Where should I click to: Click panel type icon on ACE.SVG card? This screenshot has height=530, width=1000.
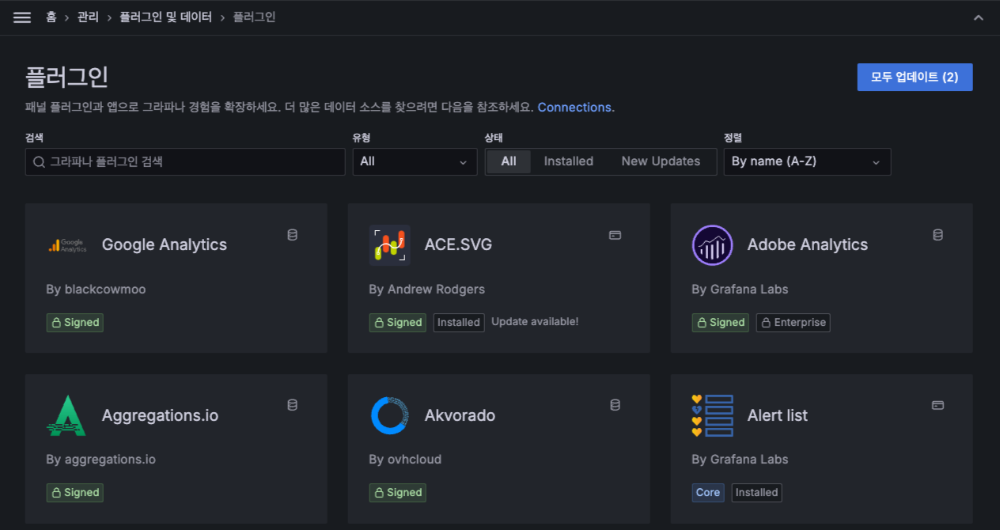[x=615, y=235]
